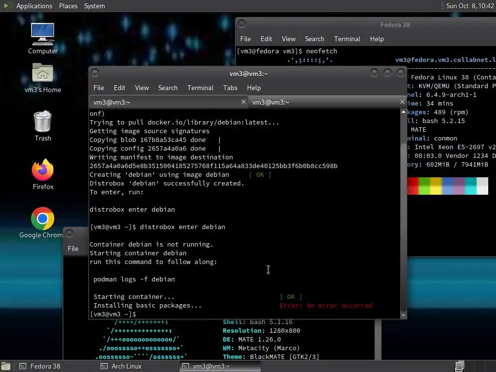
Task: Select the vm3@vm3:~ taskbar entry
Action: (220, 366)
